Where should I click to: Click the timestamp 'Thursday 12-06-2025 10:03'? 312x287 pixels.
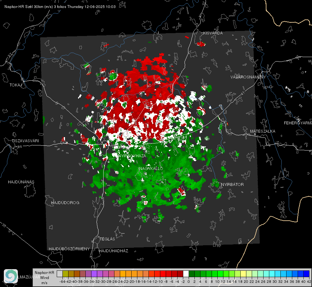click(91, 7)
